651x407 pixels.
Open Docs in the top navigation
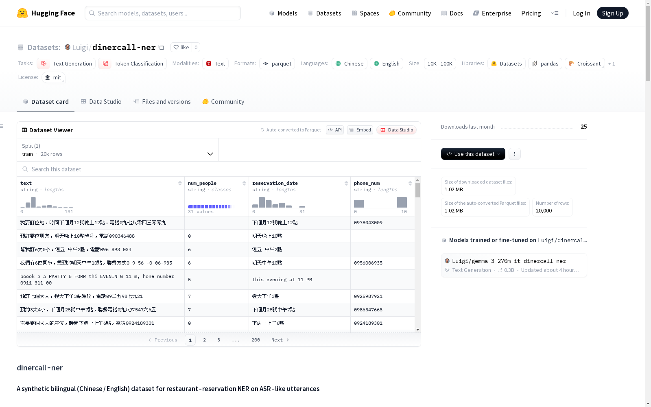click(x=452, y=13)
